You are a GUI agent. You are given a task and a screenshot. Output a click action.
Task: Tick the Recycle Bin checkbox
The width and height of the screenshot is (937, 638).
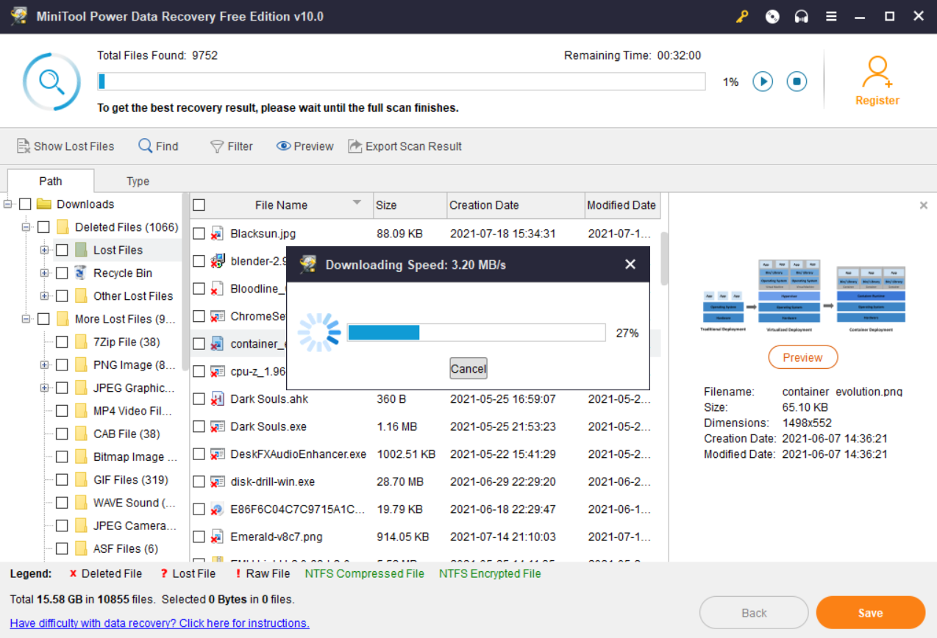(x=63, y=273)
